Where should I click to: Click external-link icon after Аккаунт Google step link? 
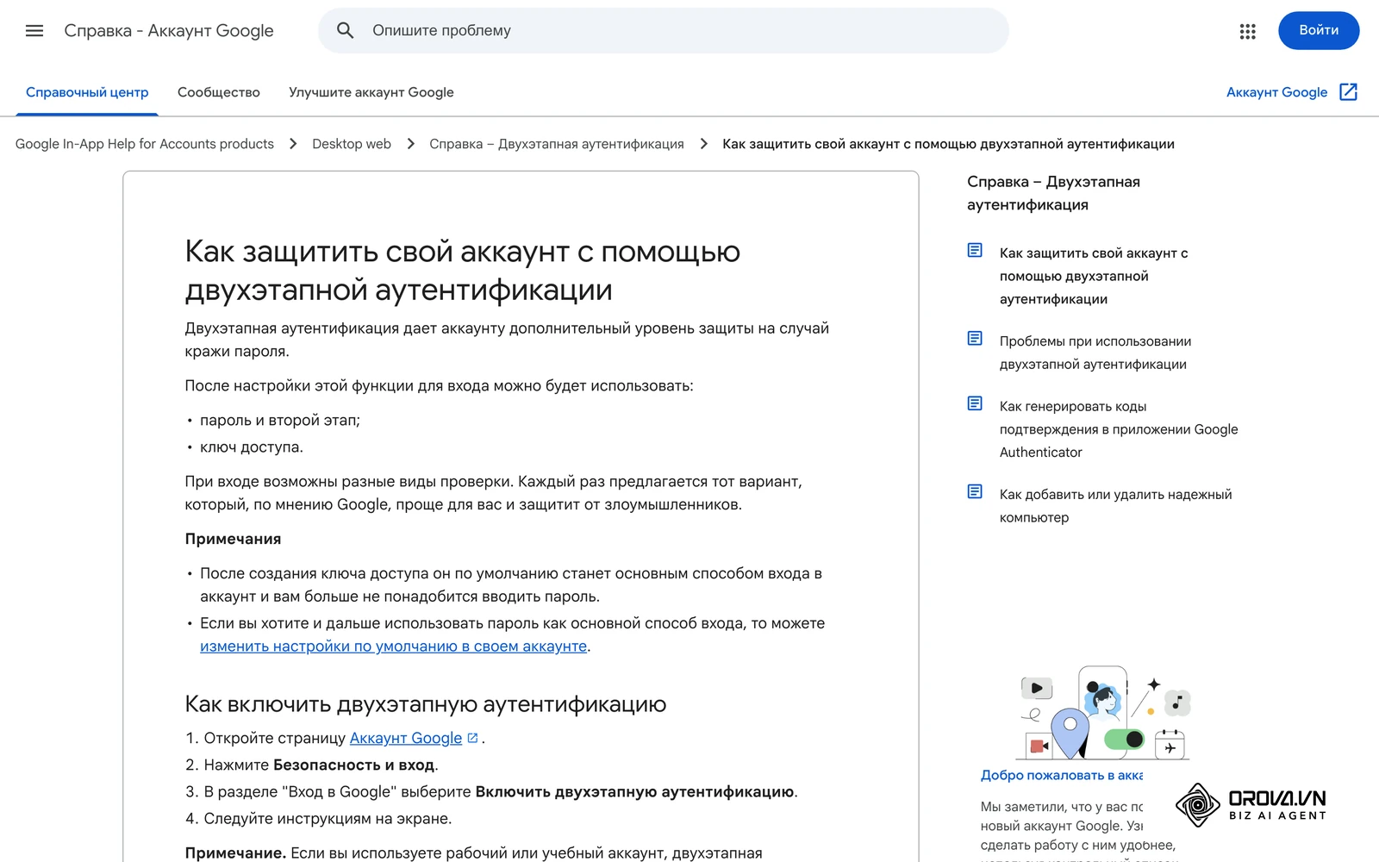click(472, 738)
